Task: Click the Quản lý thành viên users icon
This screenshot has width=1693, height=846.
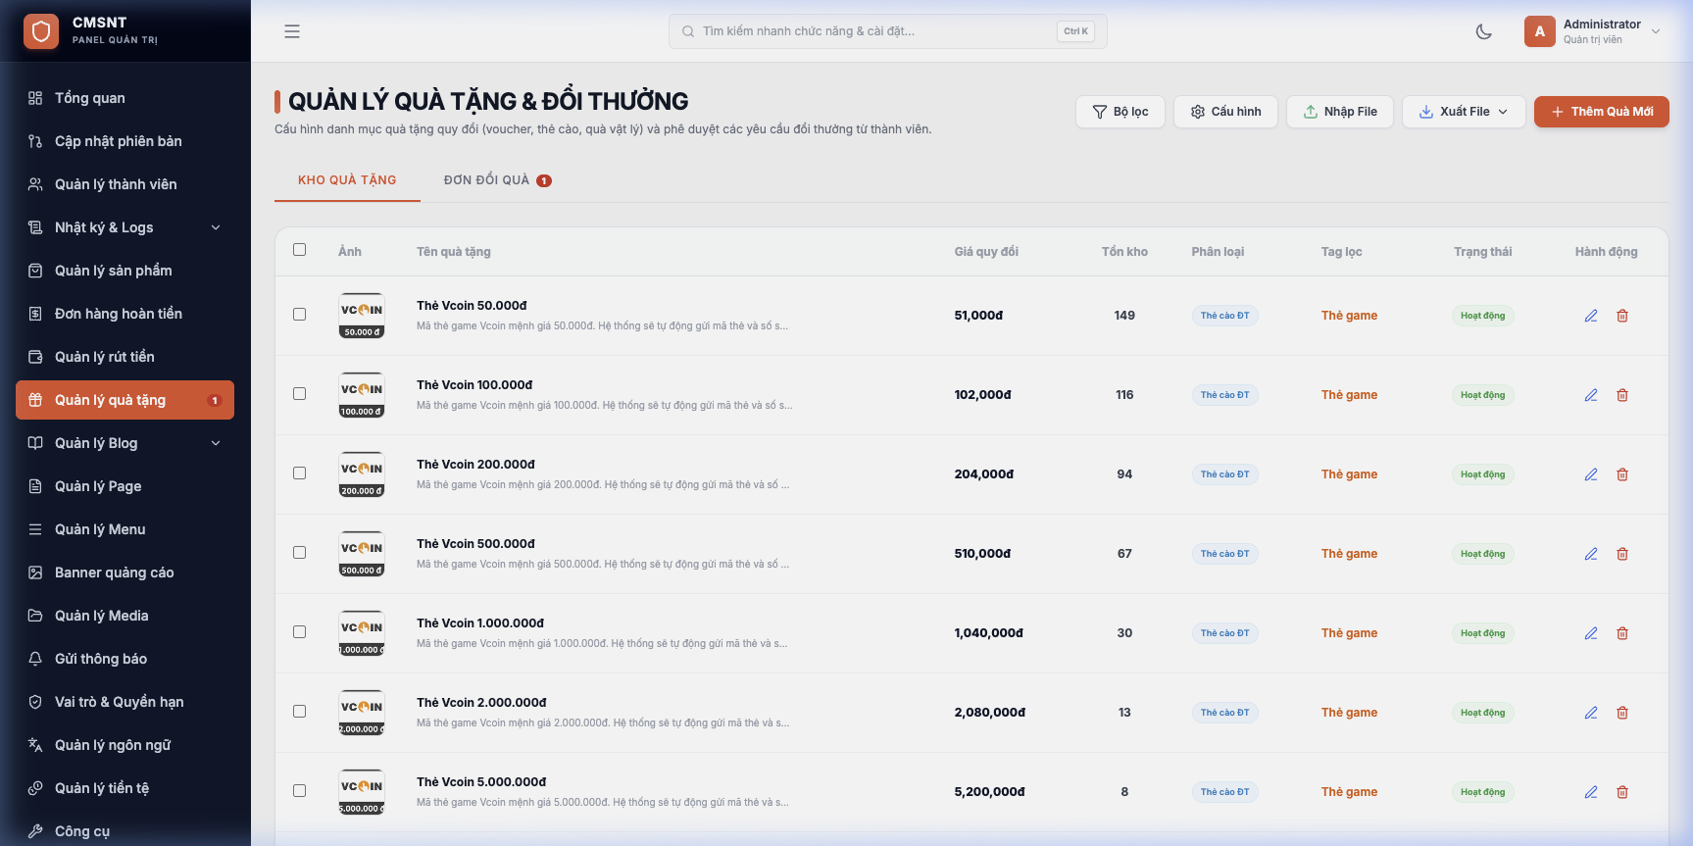Action: 35,184
